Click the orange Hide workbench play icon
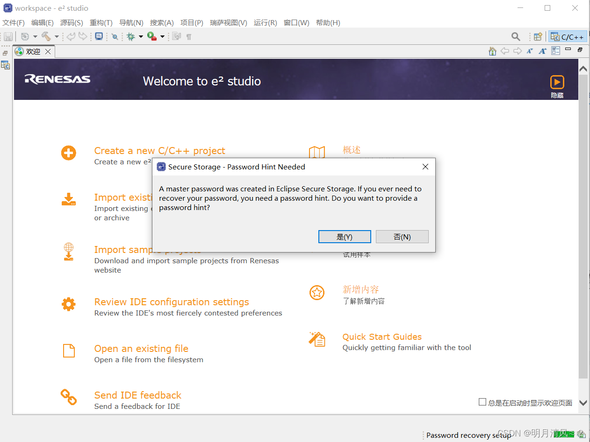 click(x=557, y=82)
